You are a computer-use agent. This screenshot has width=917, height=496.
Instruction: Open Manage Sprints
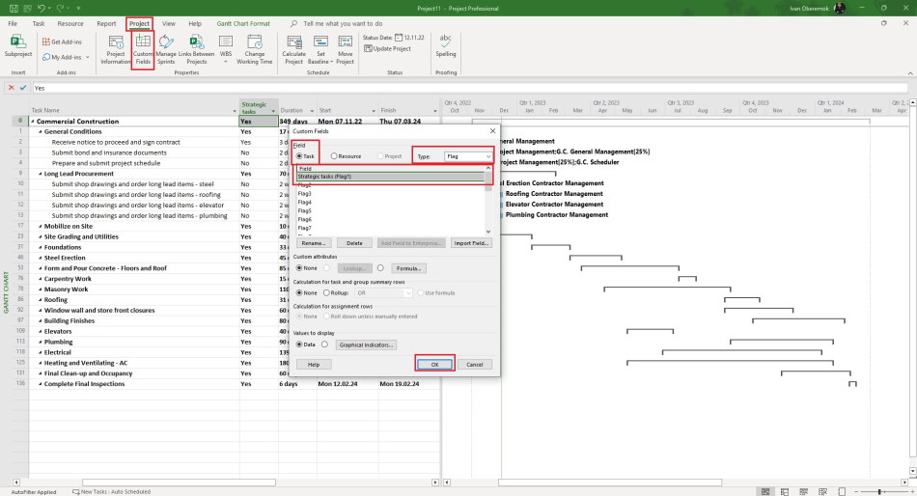pyautogui.click(x=166, y=49)
